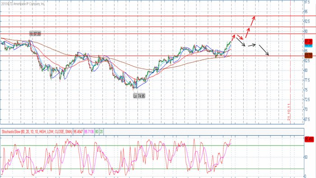This screenshot has width=316, height=178.
Task: Select the red 87.28 last price tag
Action: (x=308, y=42)
